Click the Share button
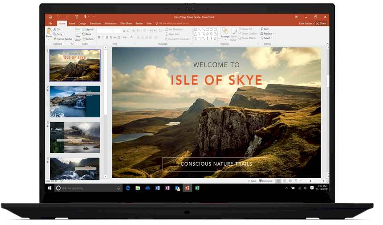Screen dimensions: 383x225 coord(321,24)
